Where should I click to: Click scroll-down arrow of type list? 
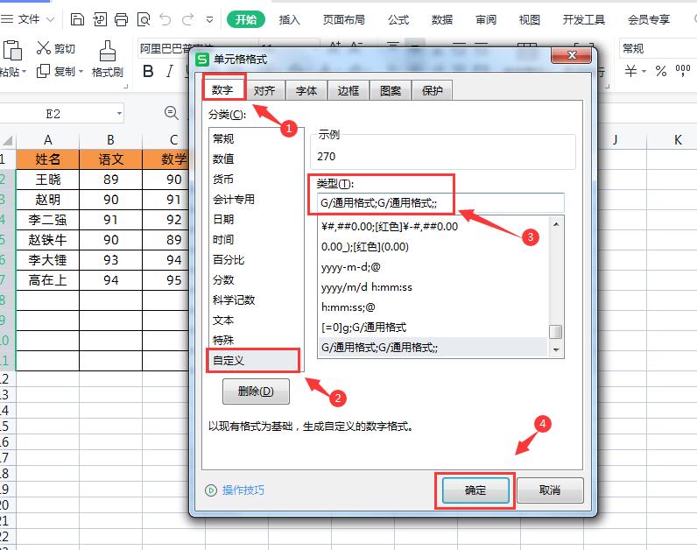pos(556,350)
